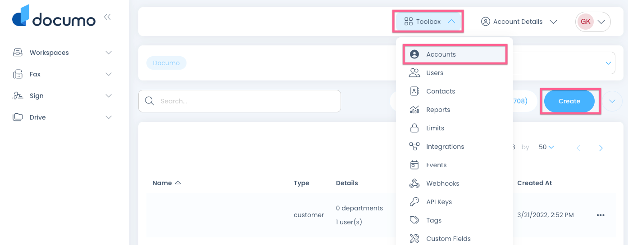Open the three-dot row actions menu

[600, 215]
